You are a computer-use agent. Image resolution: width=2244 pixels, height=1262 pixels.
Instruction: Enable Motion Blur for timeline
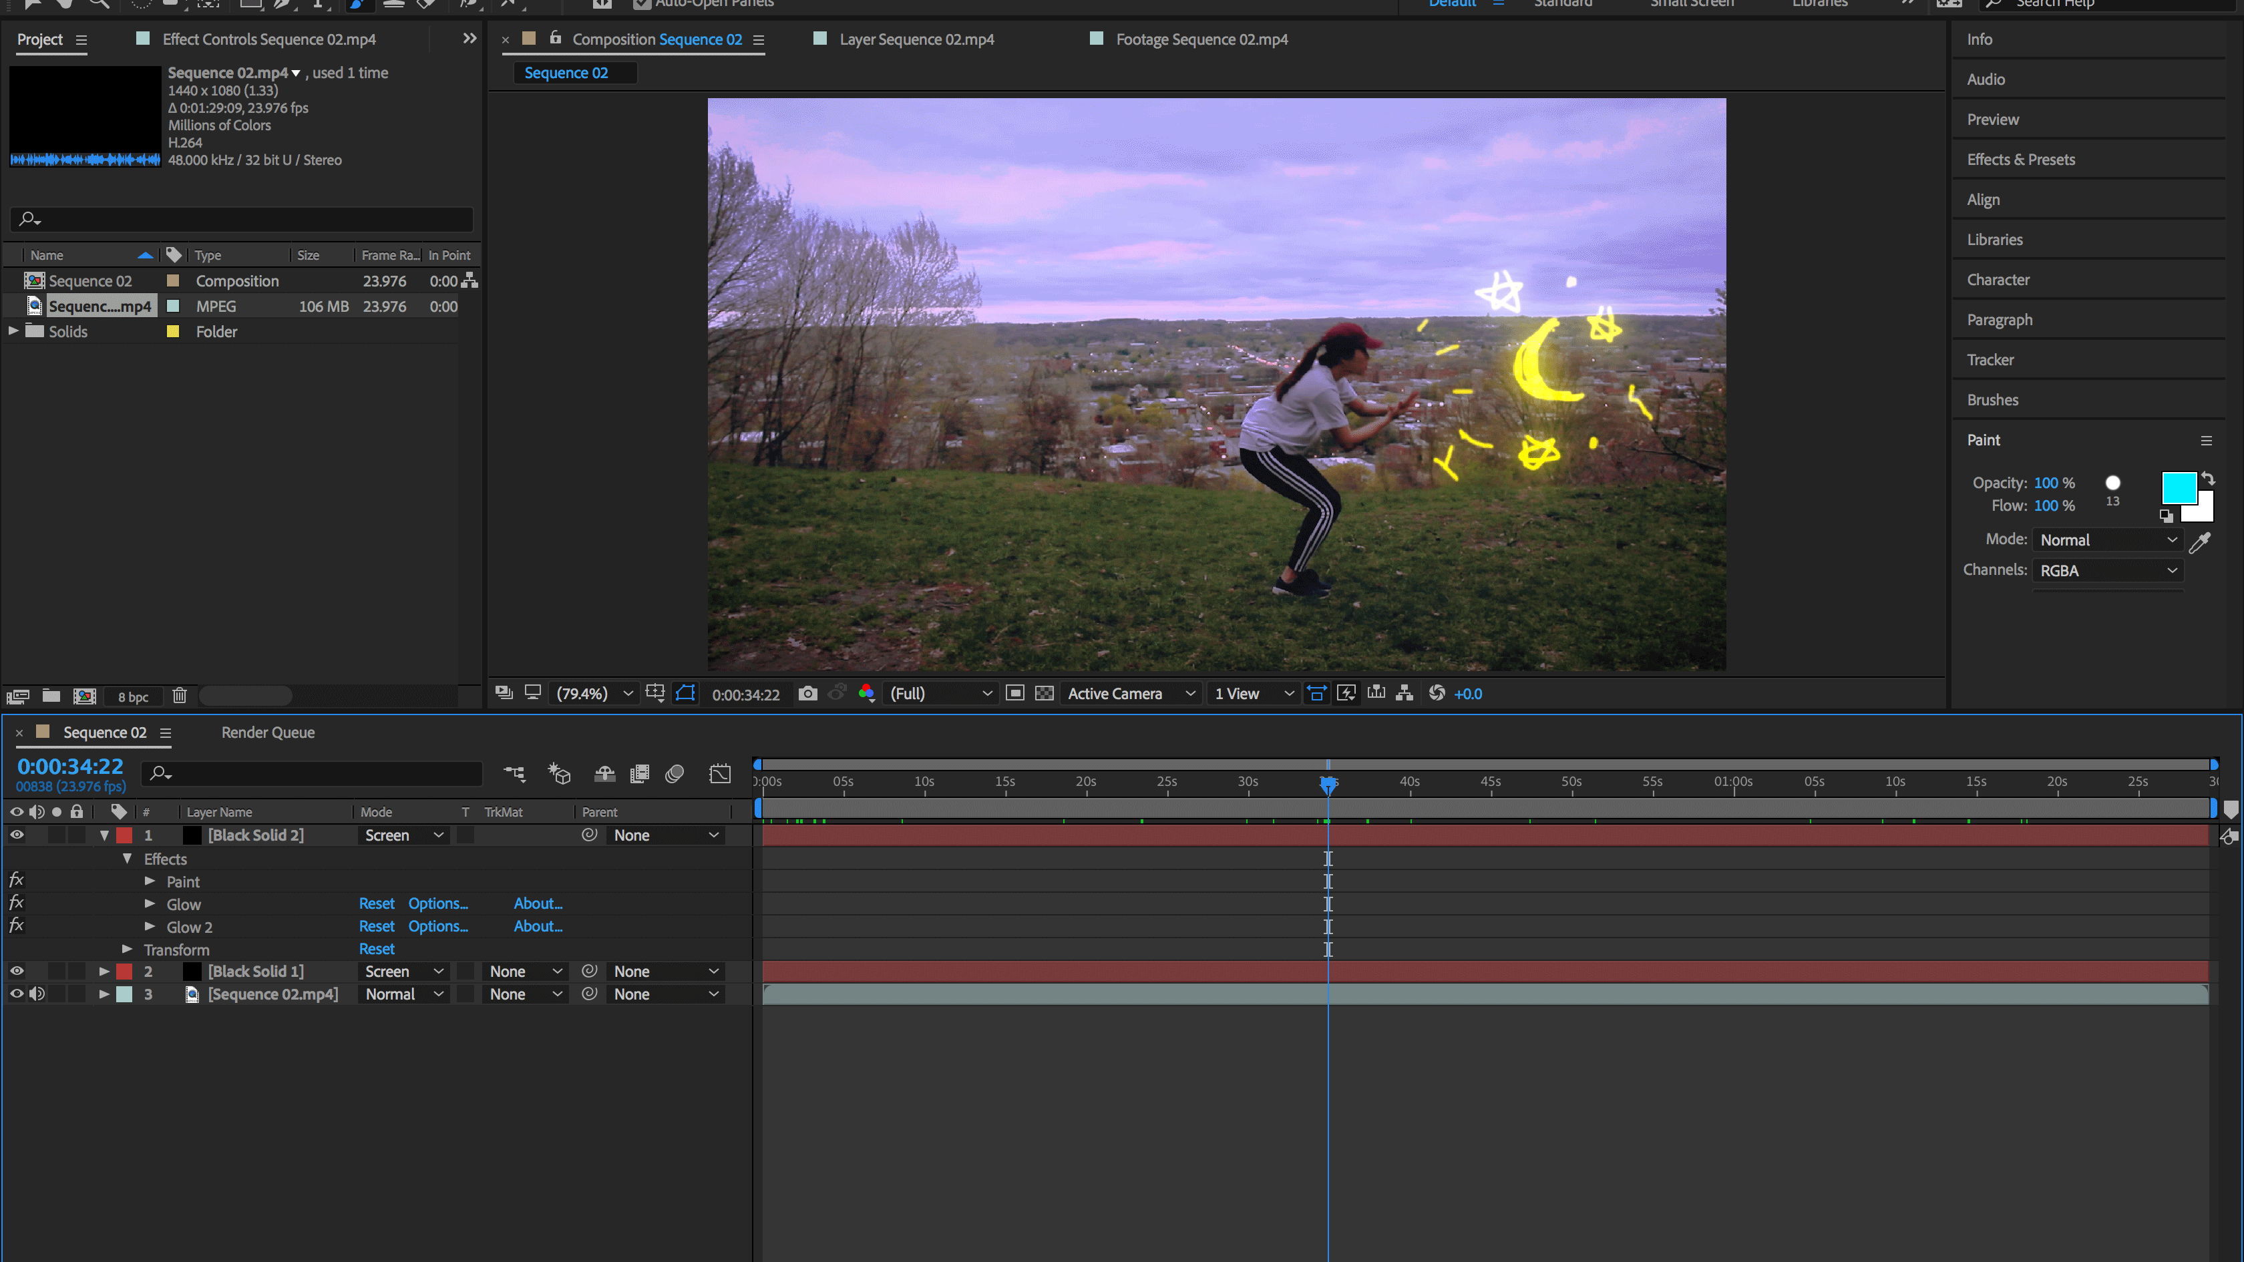tap(675, 773)
